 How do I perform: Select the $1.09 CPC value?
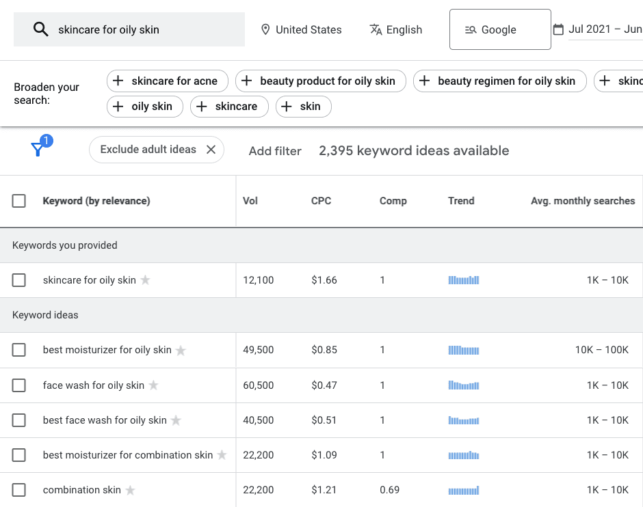pyautogui.click(x=324, y=455)
